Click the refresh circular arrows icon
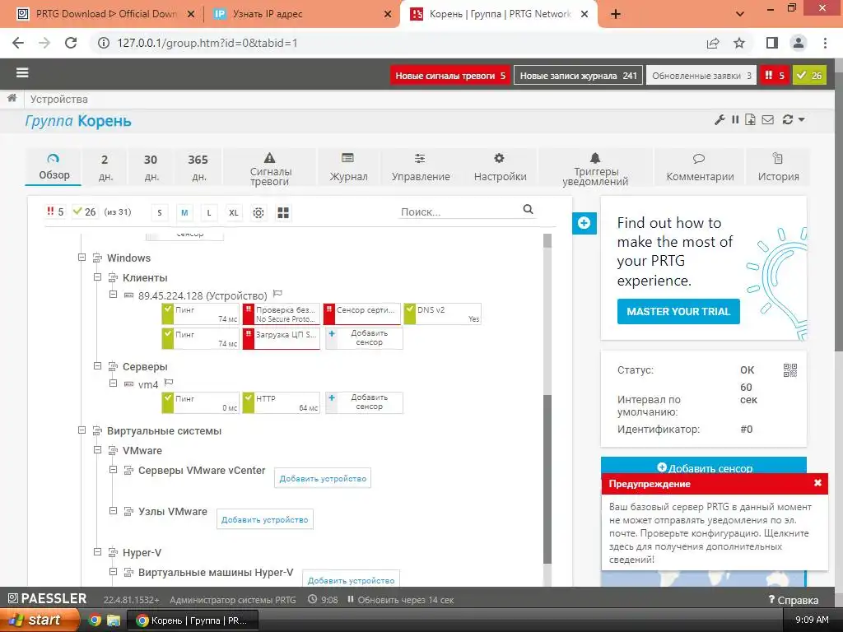Viewport: 843px width, 632px height. click(788, 120)
